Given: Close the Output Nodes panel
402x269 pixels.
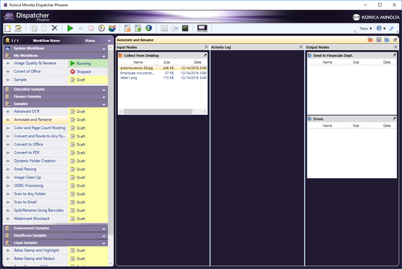Looking at the screenshot, I should 396,47.
